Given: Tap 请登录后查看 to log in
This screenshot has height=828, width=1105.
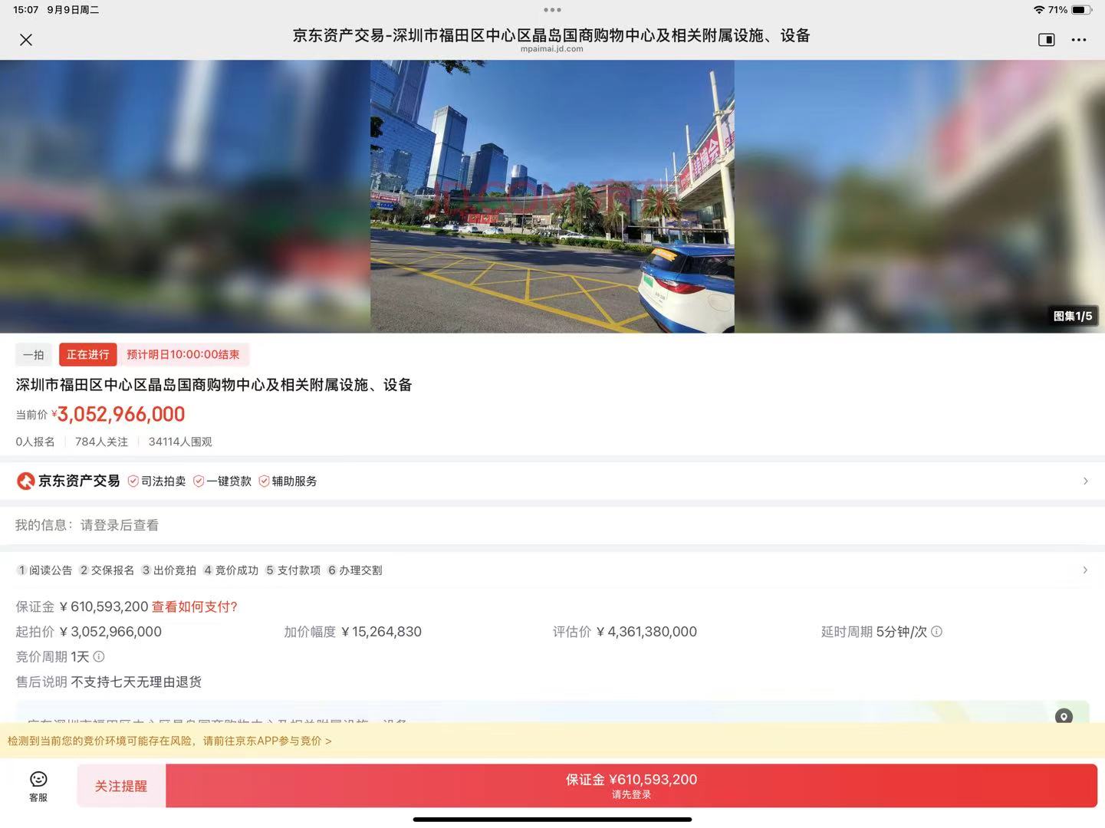Looking at the screenshot, I should [x=120, y=525].
